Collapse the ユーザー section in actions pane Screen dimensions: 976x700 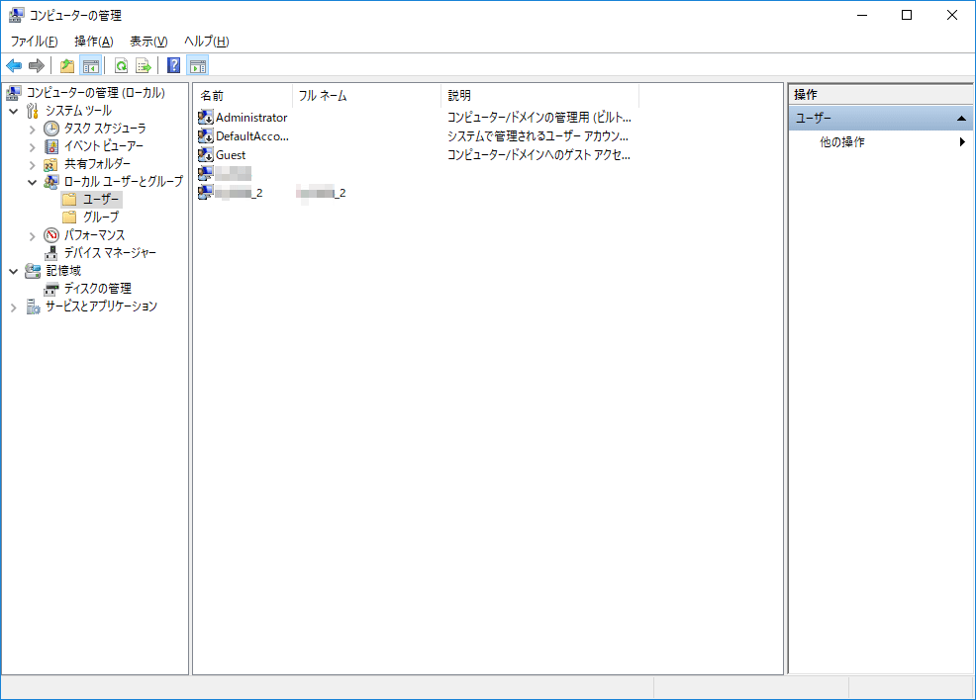click(961, 118)
